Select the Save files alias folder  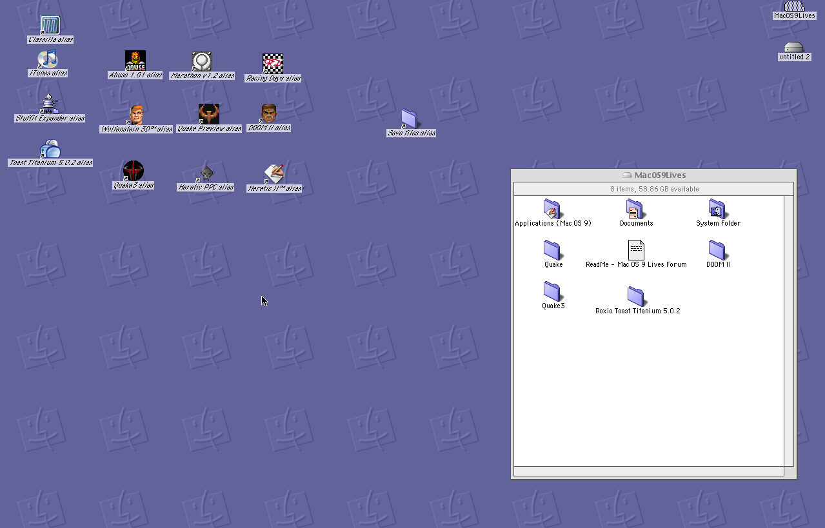pos(410,119)
